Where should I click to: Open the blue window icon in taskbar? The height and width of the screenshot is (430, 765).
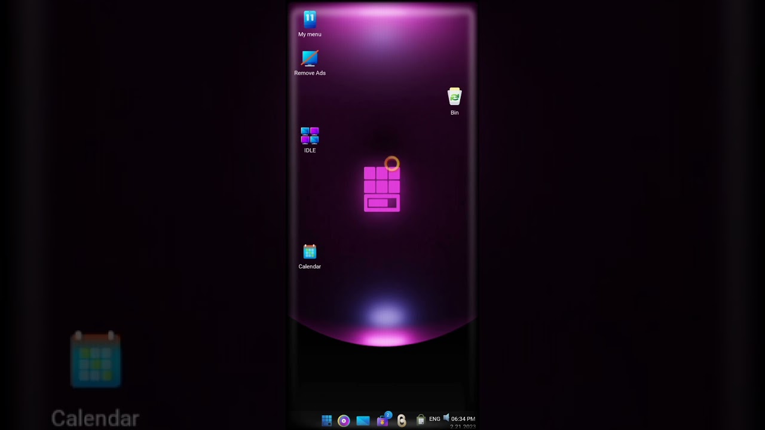tap(363, 421)
